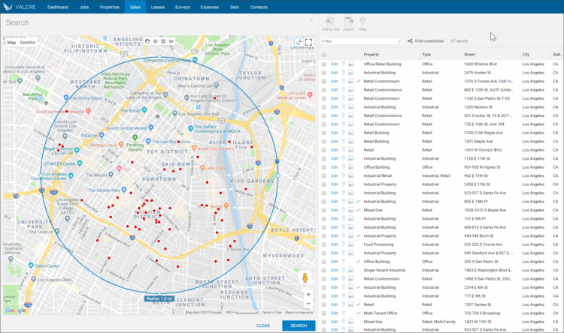Switch map to Satellite view

point(27,42)
